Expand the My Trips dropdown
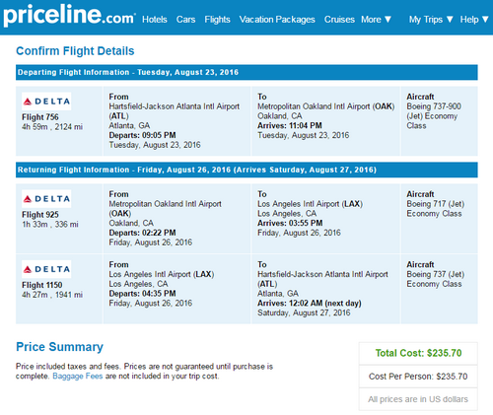Screen dimensions: 493x415 click(431, 20)
